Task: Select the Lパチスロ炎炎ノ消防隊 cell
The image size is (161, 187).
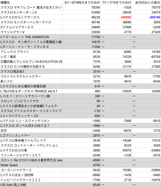Action: pyautogui.click(x=31, y=175)
